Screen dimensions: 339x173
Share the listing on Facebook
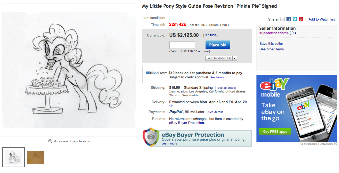pyautogui.click(x=289, y=19)
